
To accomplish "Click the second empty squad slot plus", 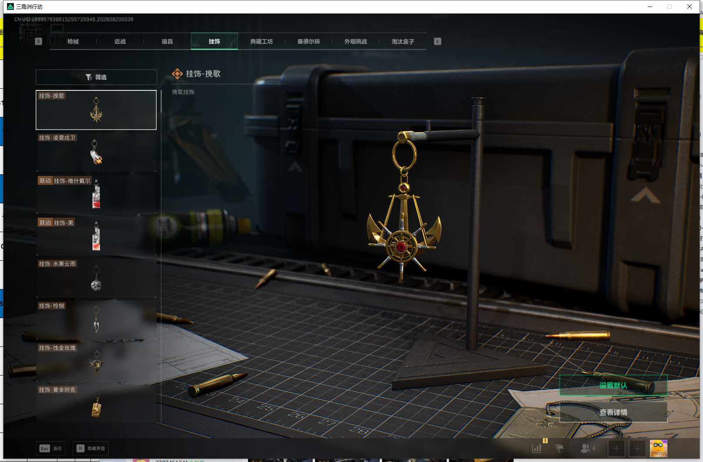I will (637, 448).
